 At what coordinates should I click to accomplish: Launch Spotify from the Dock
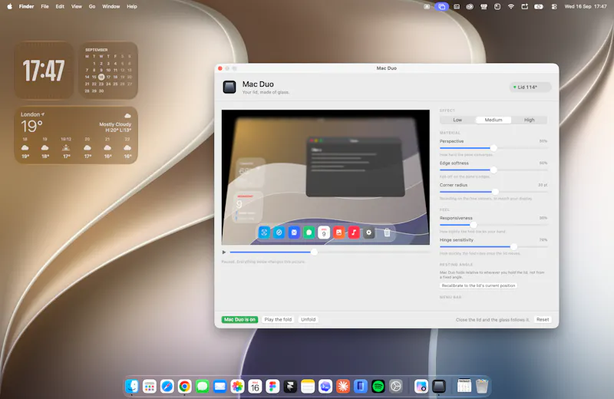pos(378,387)
